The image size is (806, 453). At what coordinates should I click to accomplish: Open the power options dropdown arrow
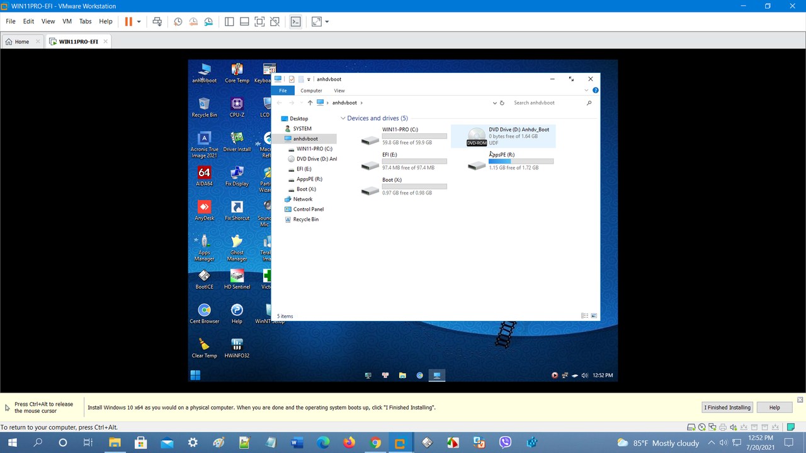139,21
